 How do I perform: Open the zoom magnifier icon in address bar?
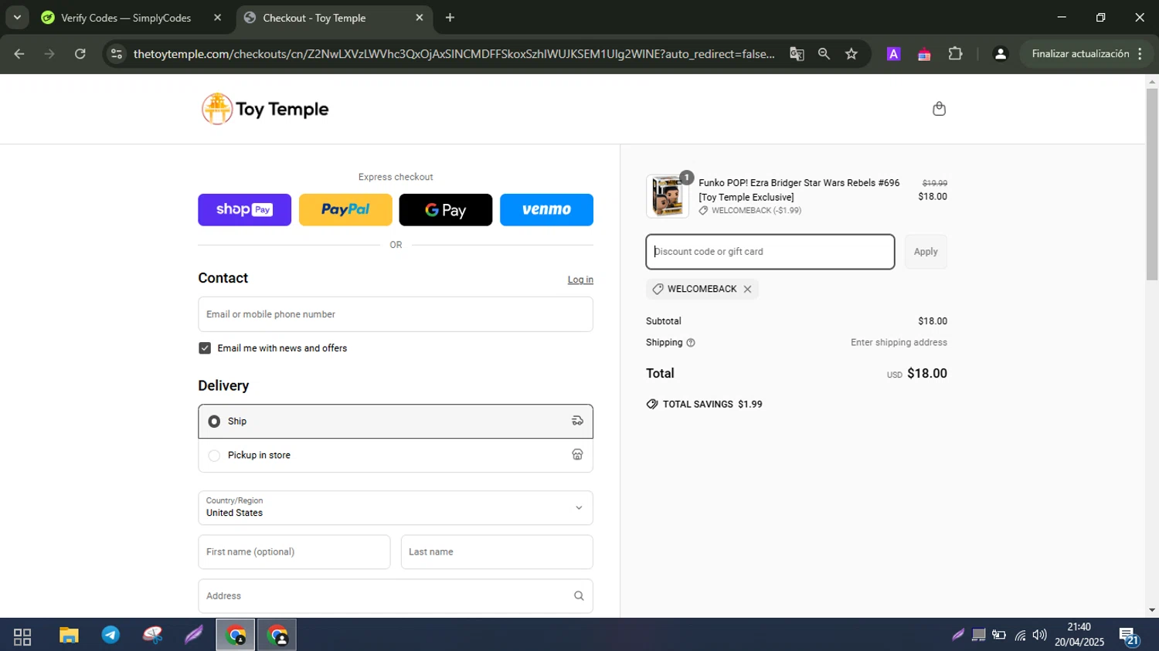824,54
